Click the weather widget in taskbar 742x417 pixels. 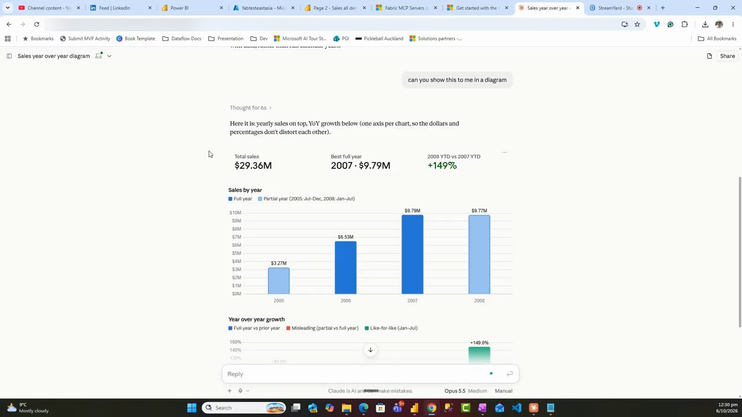[x=28, y=408]
